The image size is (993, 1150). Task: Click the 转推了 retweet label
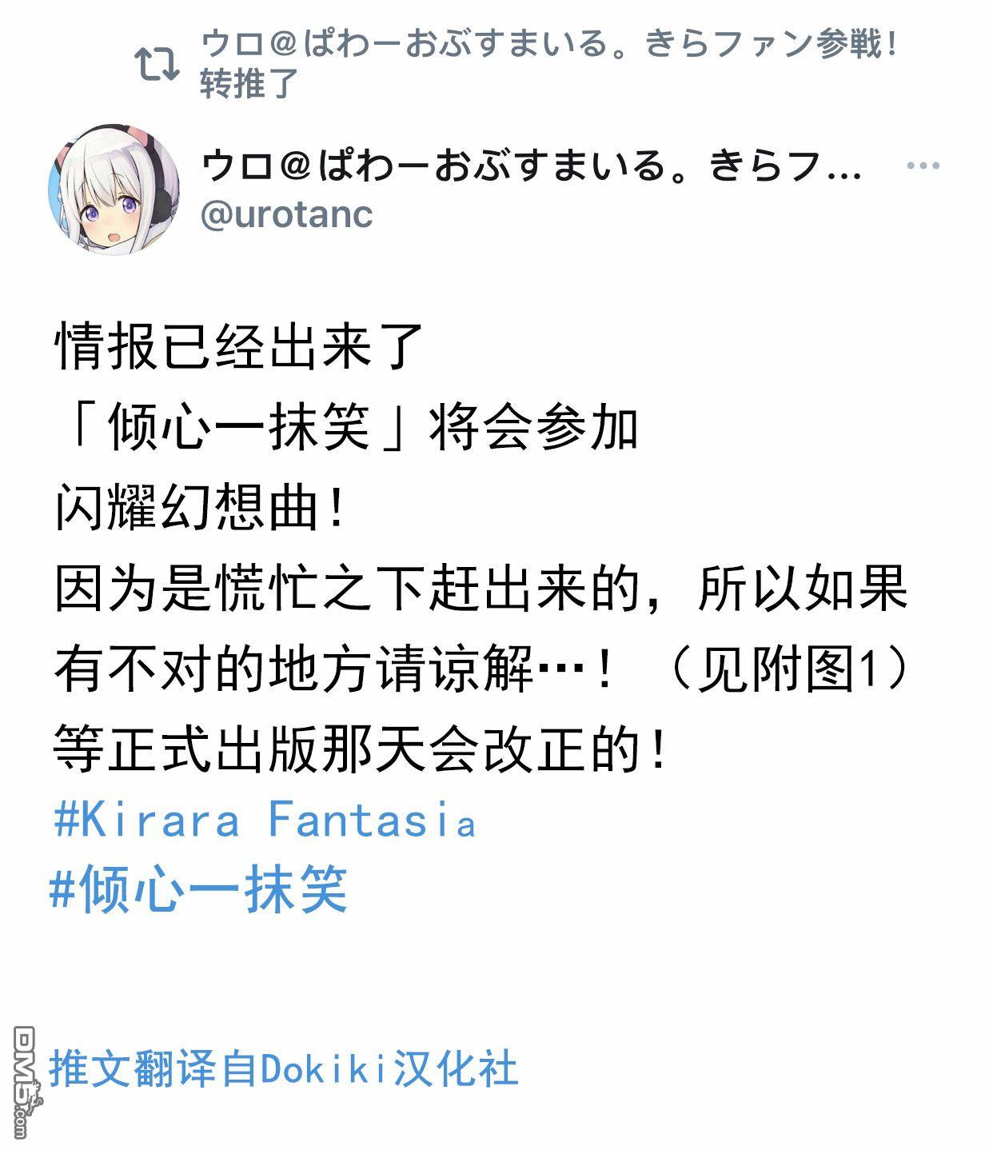tap(249, 84)
